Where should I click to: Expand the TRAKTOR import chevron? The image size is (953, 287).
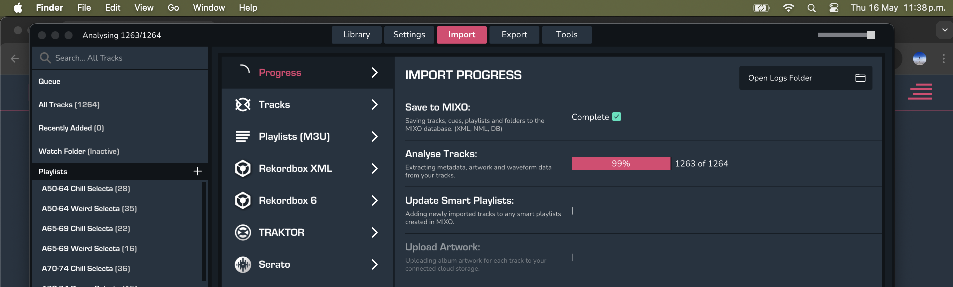(374, 232)
